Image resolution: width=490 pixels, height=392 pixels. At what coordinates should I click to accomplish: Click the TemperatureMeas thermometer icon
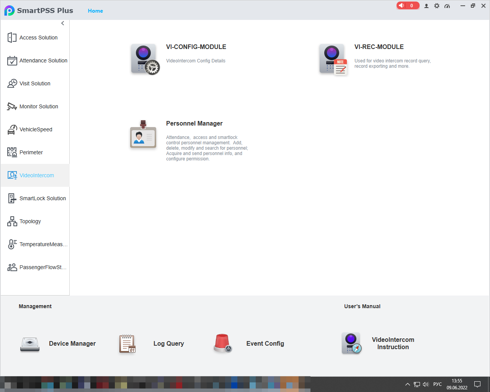12,244
